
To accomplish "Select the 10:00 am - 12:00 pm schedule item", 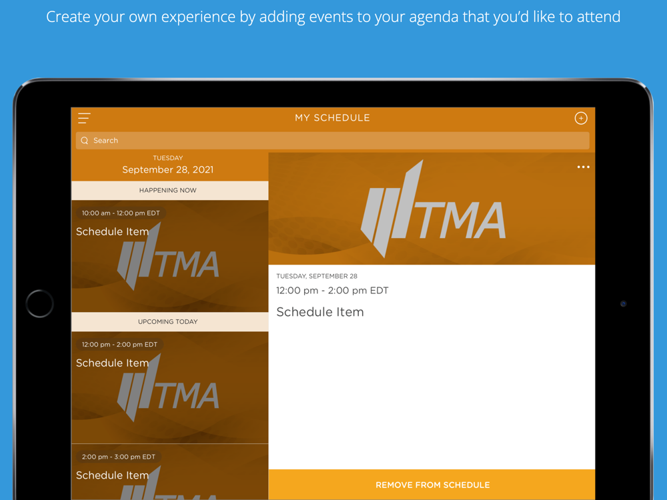I will (169, 257).
